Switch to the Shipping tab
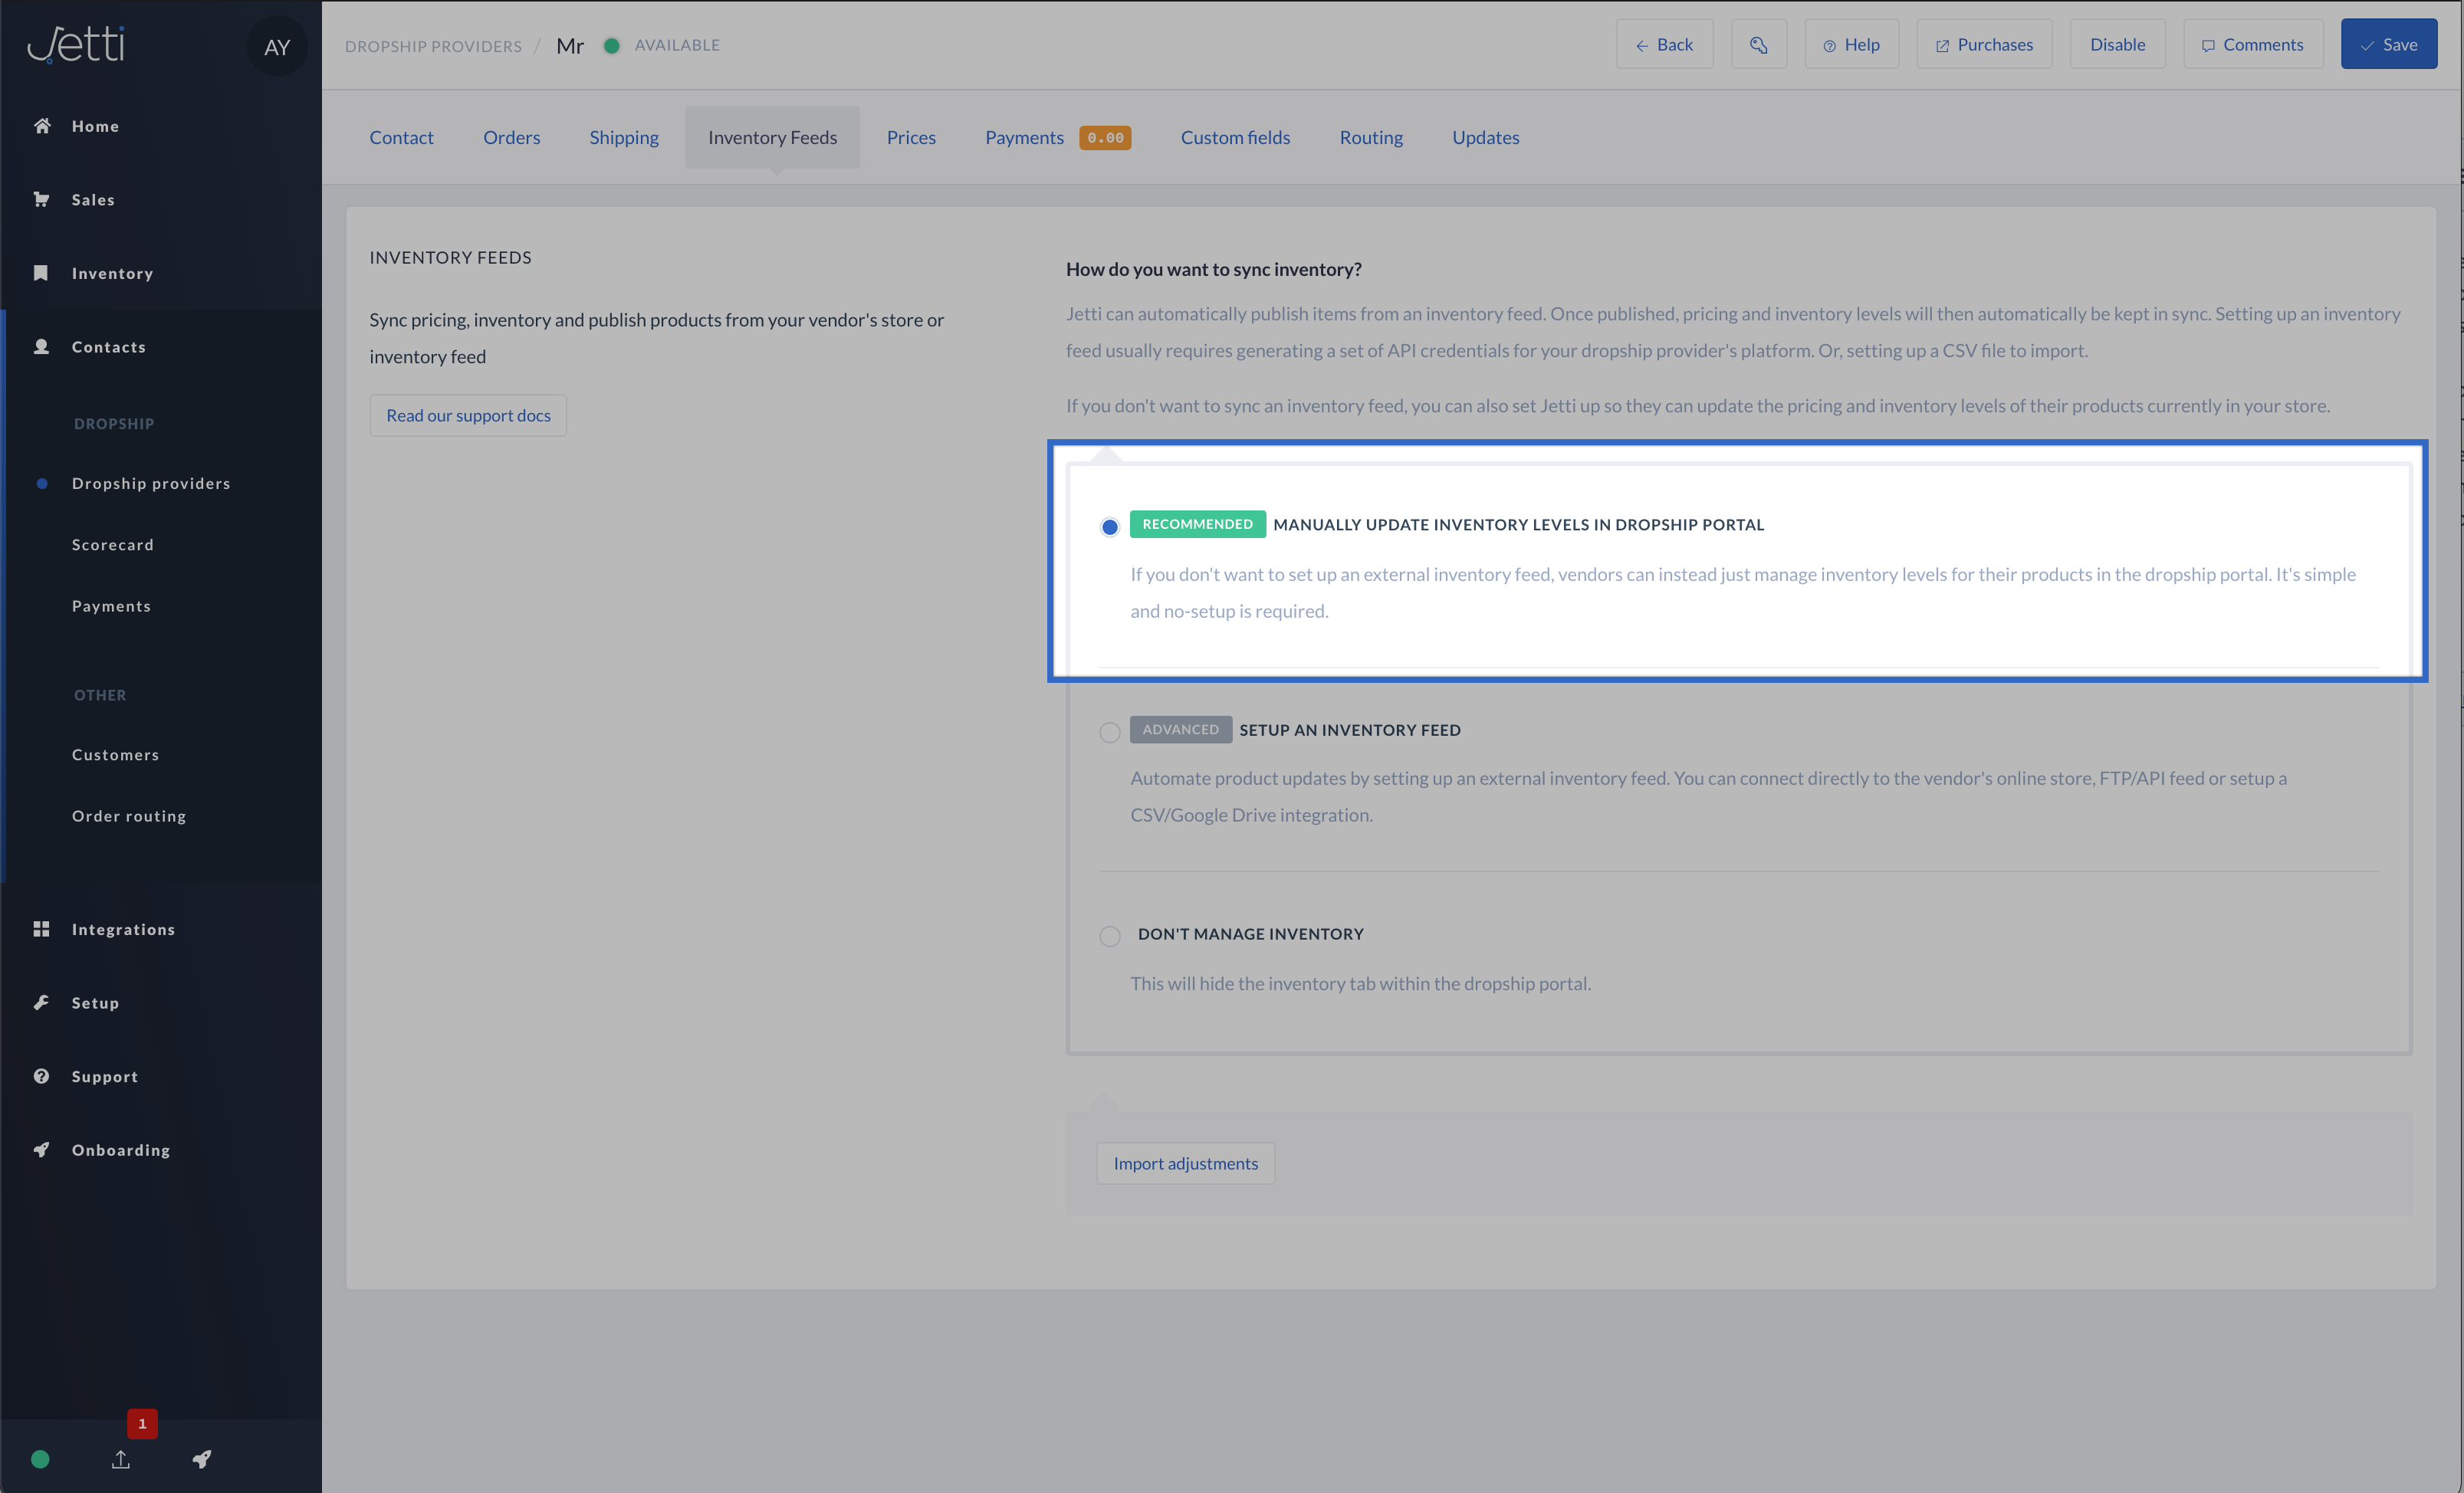Image resolution: width=2464 pixels, height=1493 pixels. coord(623,138)
